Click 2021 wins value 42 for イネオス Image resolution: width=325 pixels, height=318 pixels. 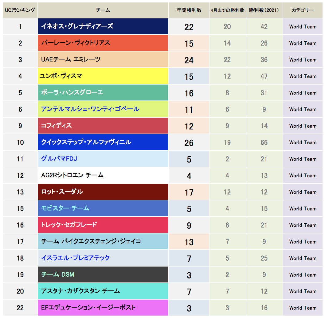tap(264, 27)
